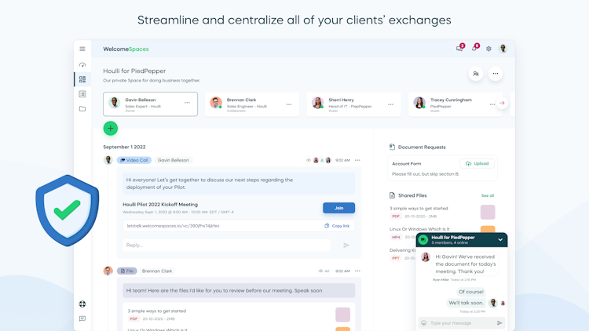Click the Houlli for PiedPepper space title
The image size is (589, 331).
coord(134,71)
